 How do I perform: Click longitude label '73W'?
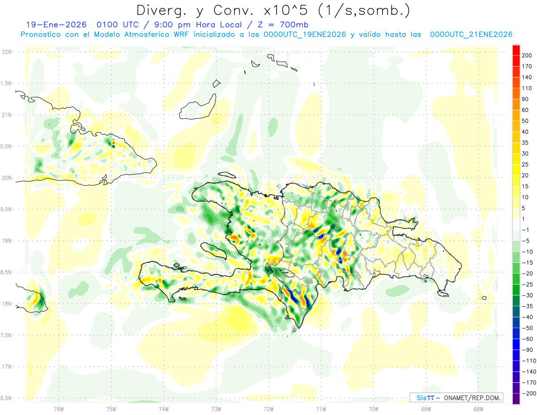click(x=216, y=409)
